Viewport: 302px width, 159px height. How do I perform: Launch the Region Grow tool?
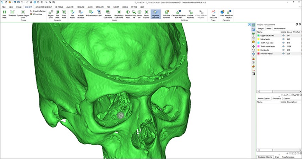[51, 14]
